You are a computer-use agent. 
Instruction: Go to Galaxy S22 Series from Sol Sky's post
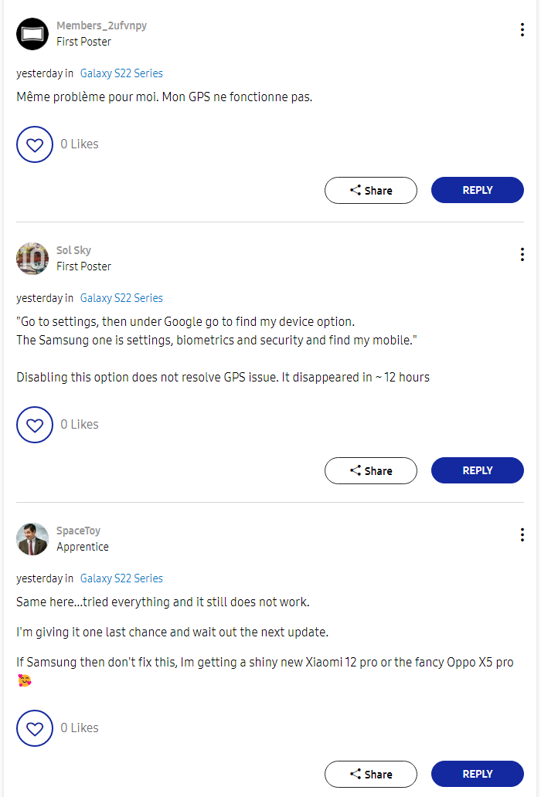coord(121,298)
